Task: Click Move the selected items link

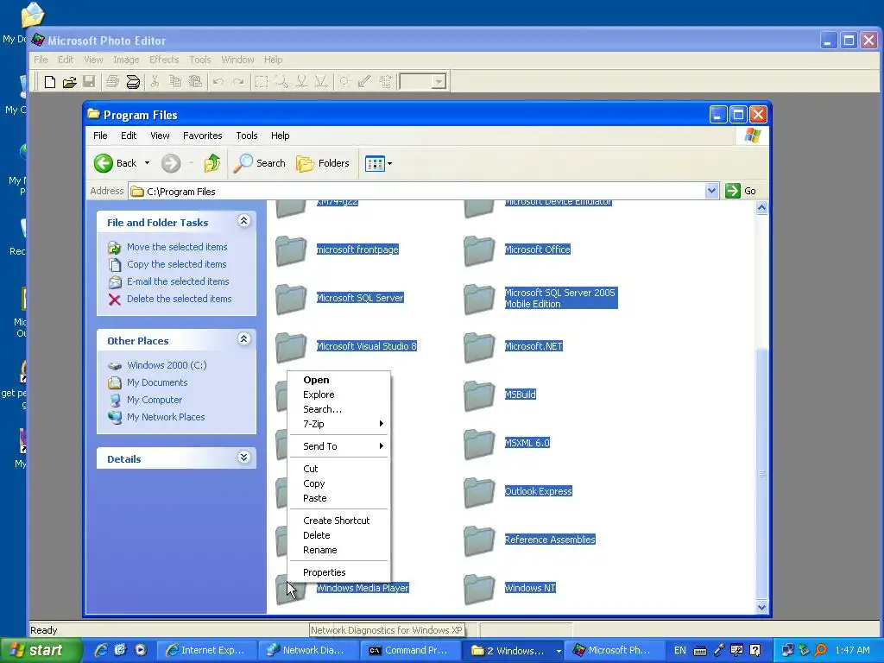Action: [x=177, y=247]
